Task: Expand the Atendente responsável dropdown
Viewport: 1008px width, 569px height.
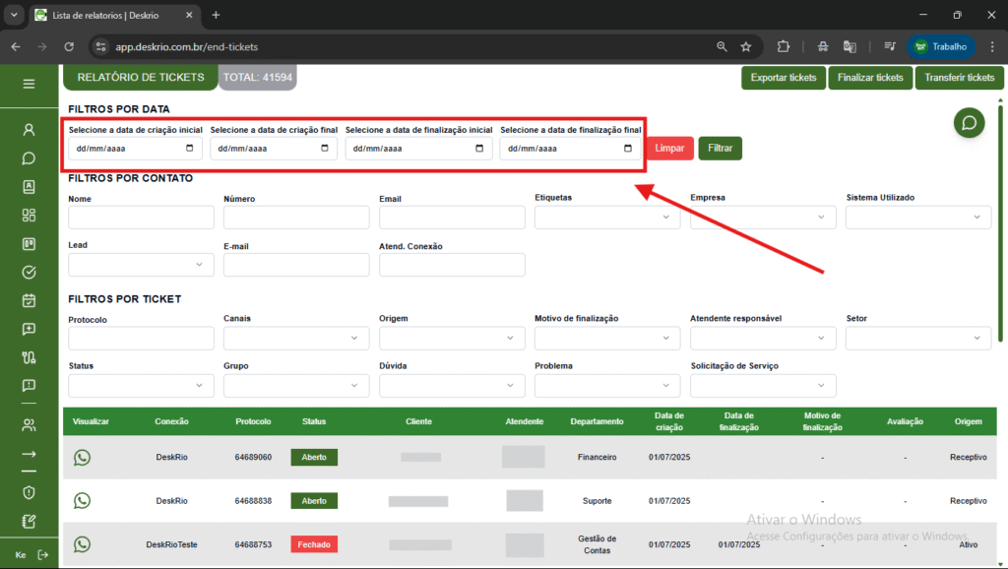Action: pyautogui.click(x=763, y=339)
